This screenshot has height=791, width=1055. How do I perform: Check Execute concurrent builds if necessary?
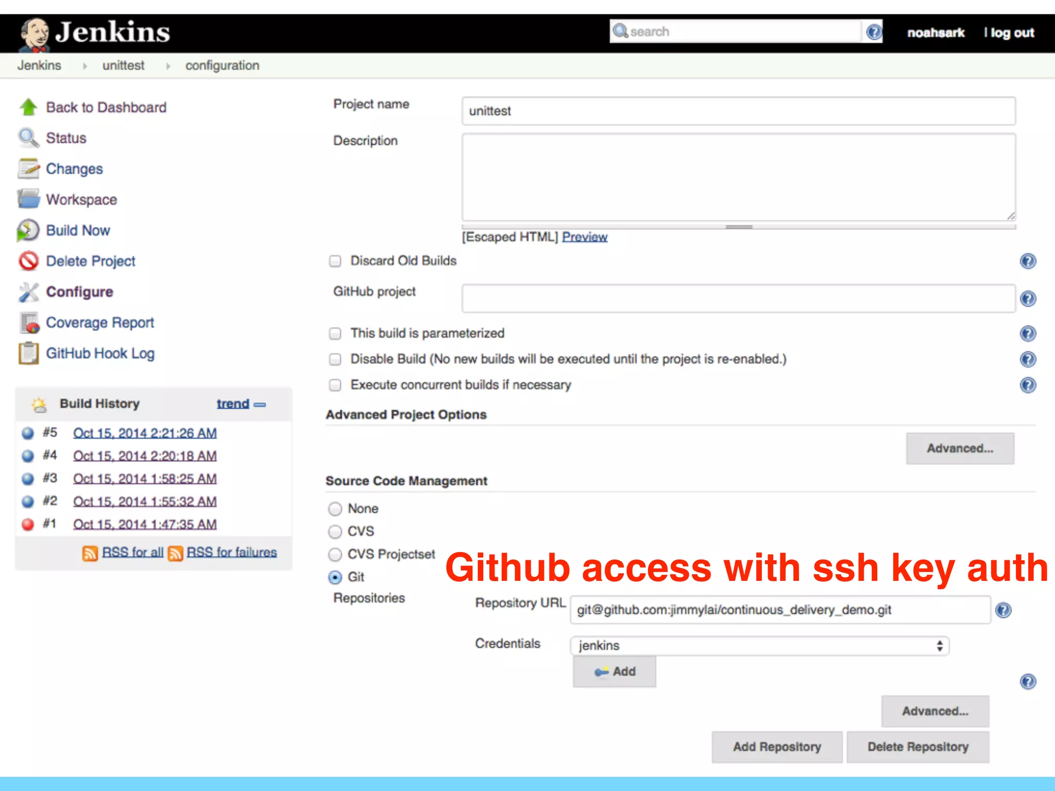click(335, 385)
